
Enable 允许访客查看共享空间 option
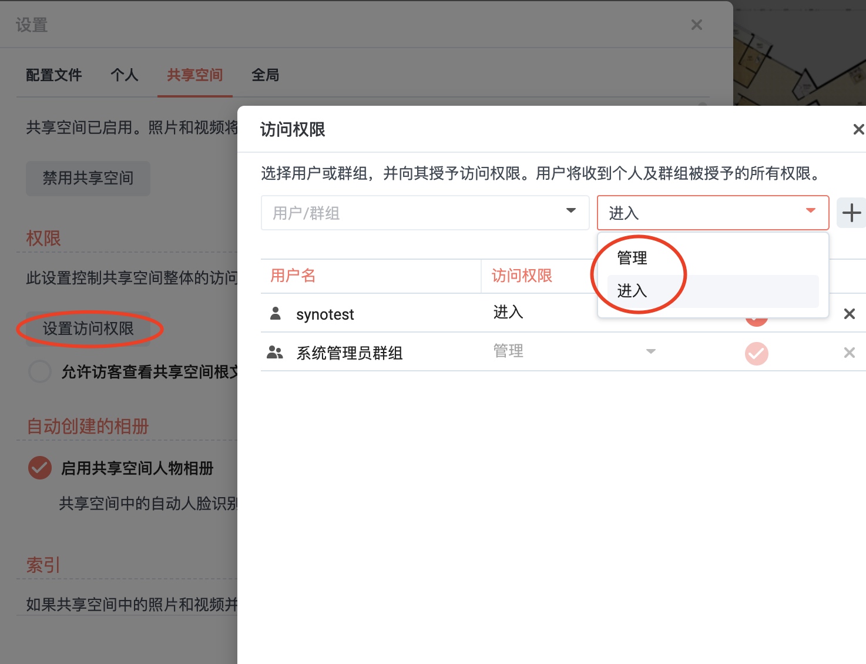coord(40,371)
